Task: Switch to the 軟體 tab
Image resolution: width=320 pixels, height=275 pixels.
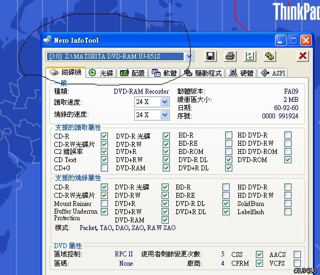Action: click(x=164, y=73)
